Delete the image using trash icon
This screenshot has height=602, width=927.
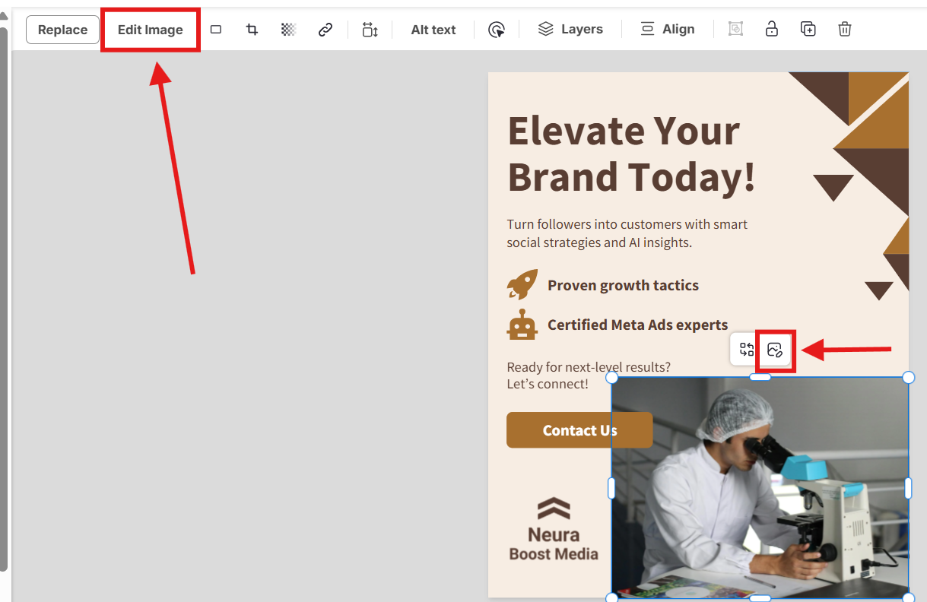[845, 30]
